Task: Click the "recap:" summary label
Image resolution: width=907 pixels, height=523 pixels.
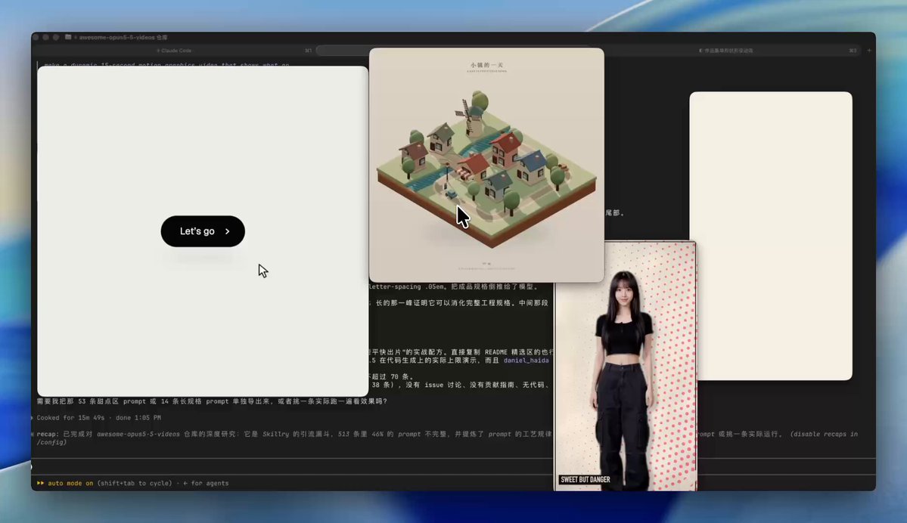Action: pos(48,434)
